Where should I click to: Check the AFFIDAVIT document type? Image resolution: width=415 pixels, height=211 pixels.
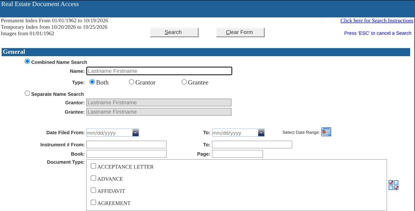tap(93, 190)
